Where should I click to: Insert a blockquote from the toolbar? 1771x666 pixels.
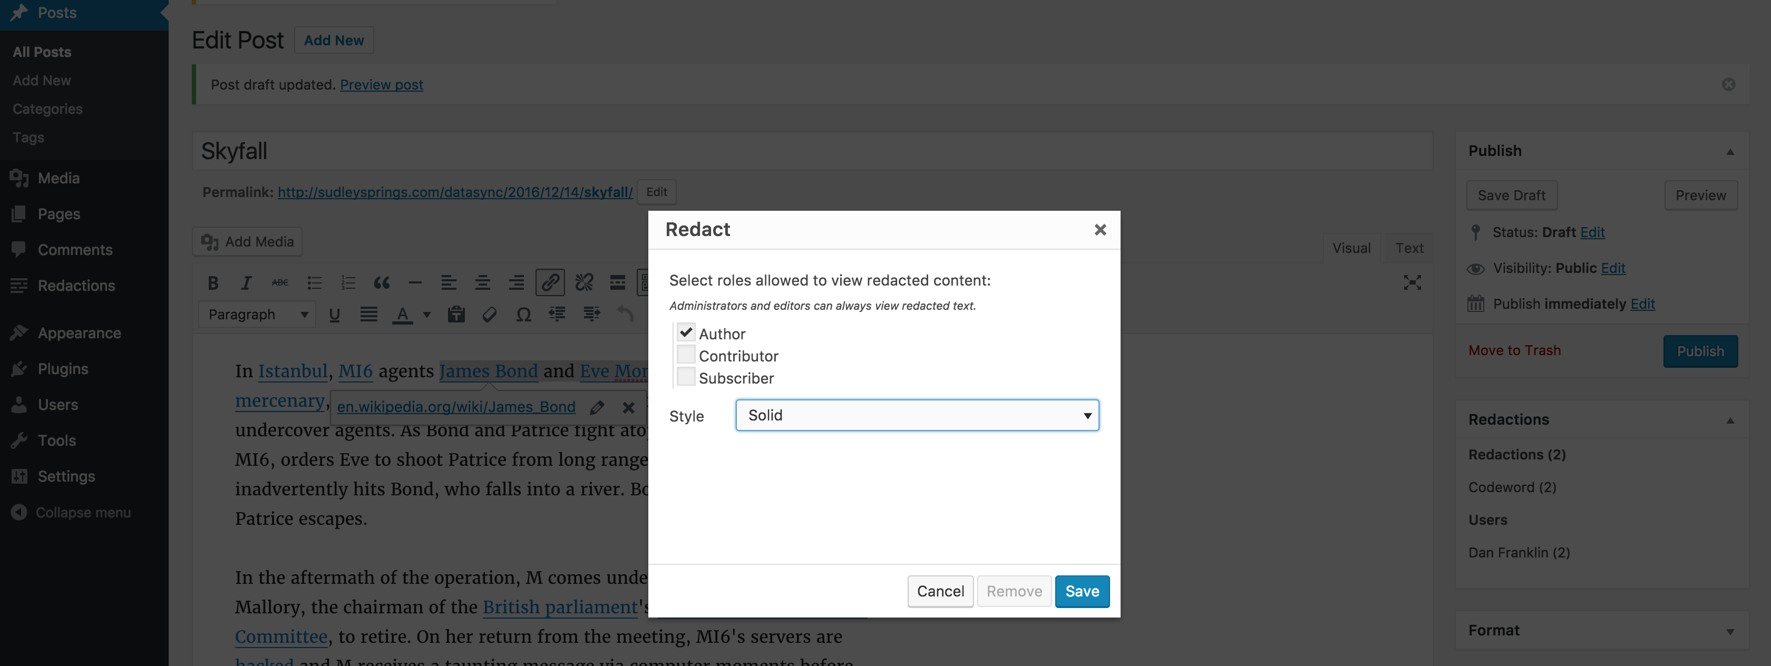(382, 282)
